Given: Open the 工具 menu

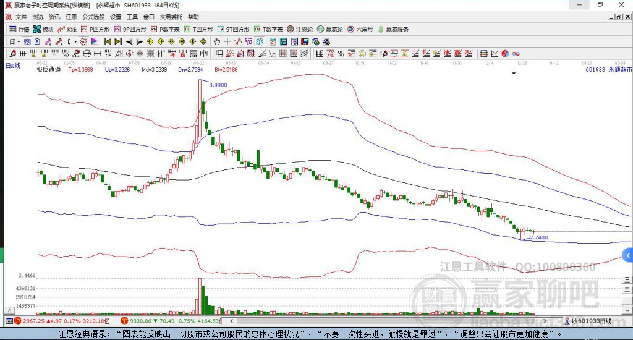Looking at the screenshot, I should (x=132, y=17).
